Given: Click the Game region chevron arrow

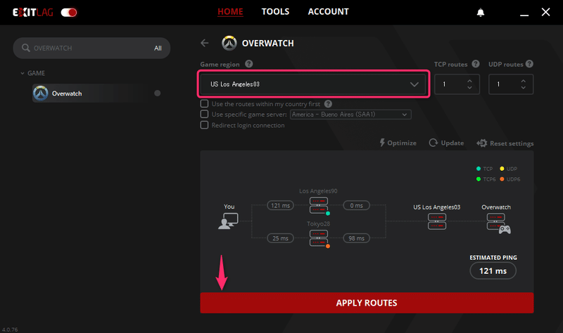Looking at the screenshot, I should 415,84.
